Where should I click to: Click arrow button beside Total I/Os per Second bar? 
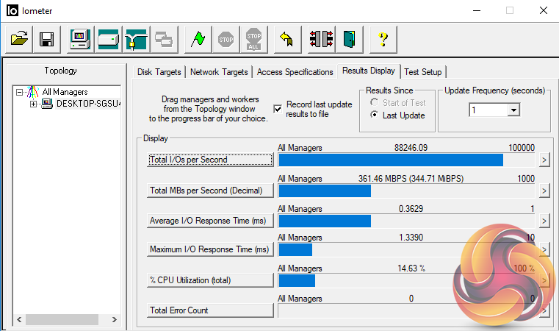(544, 160)
